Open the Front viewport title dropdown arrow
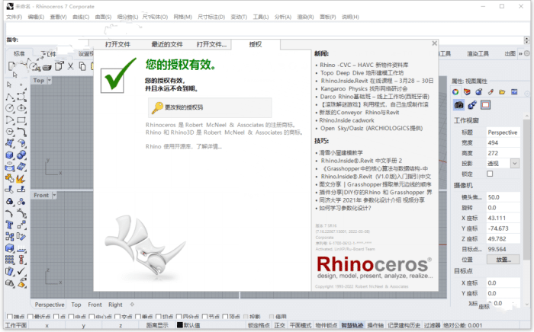Screen dimensions: 534x332 (54, 195)
